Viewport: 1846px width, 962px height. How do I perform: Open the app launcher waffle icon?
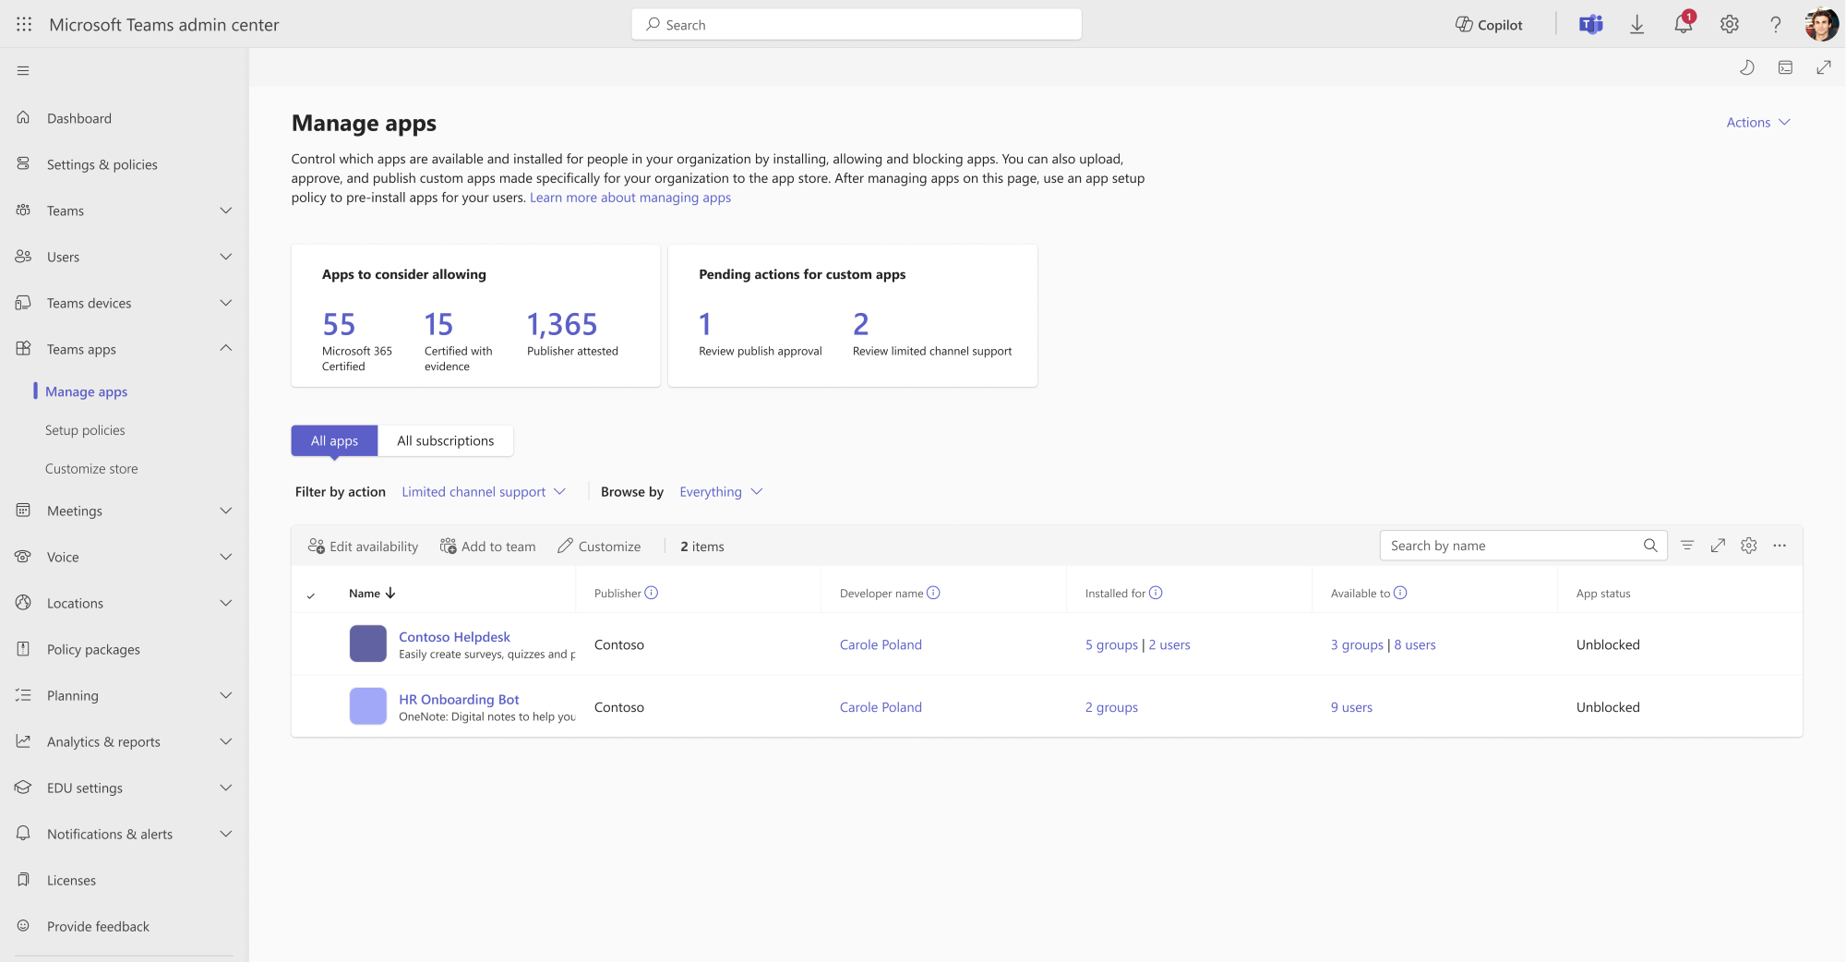point(24,25)
